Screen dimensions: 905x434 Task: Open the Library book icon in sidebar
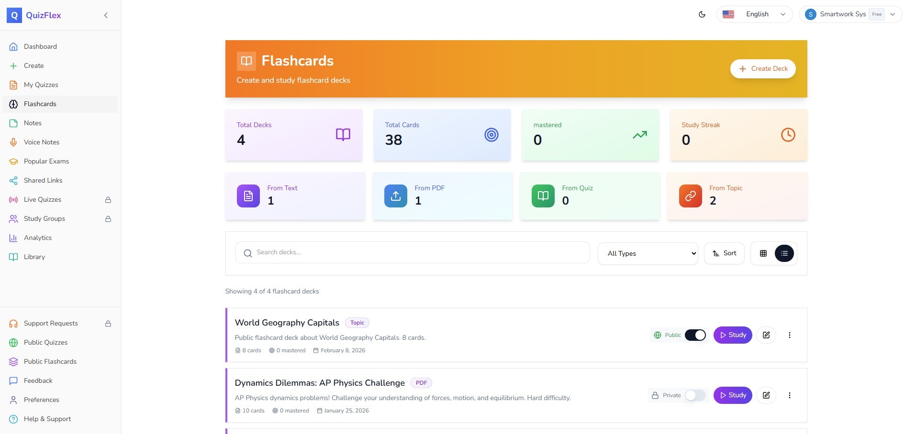point(13,257)
